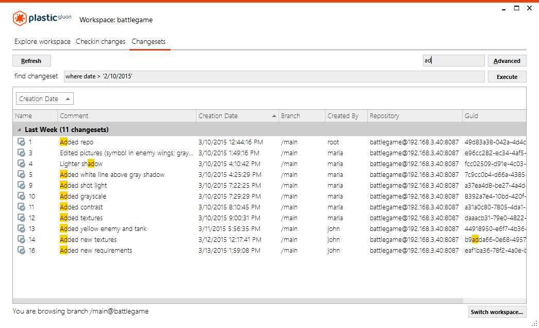Maximize the Plastic Gluon window

[516, 8]
